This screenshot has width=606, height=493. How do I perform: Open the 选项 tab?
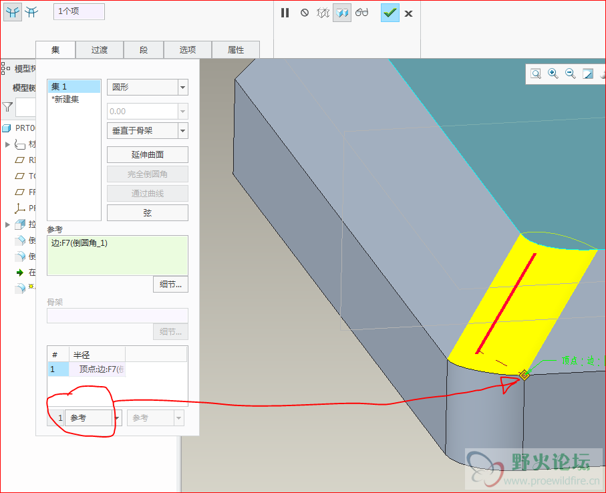[x=188, y=50]
